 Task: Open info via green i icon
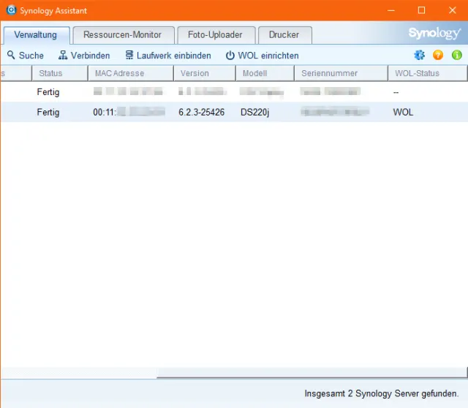456,55
